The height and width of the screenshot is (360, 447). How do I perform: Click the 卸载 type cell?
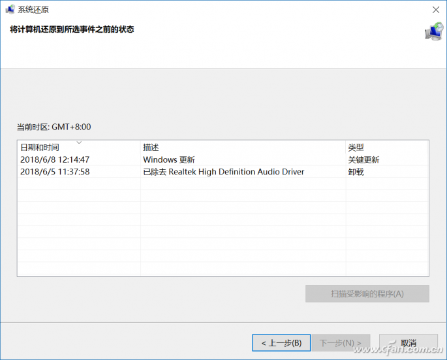[x=356, y=172]
